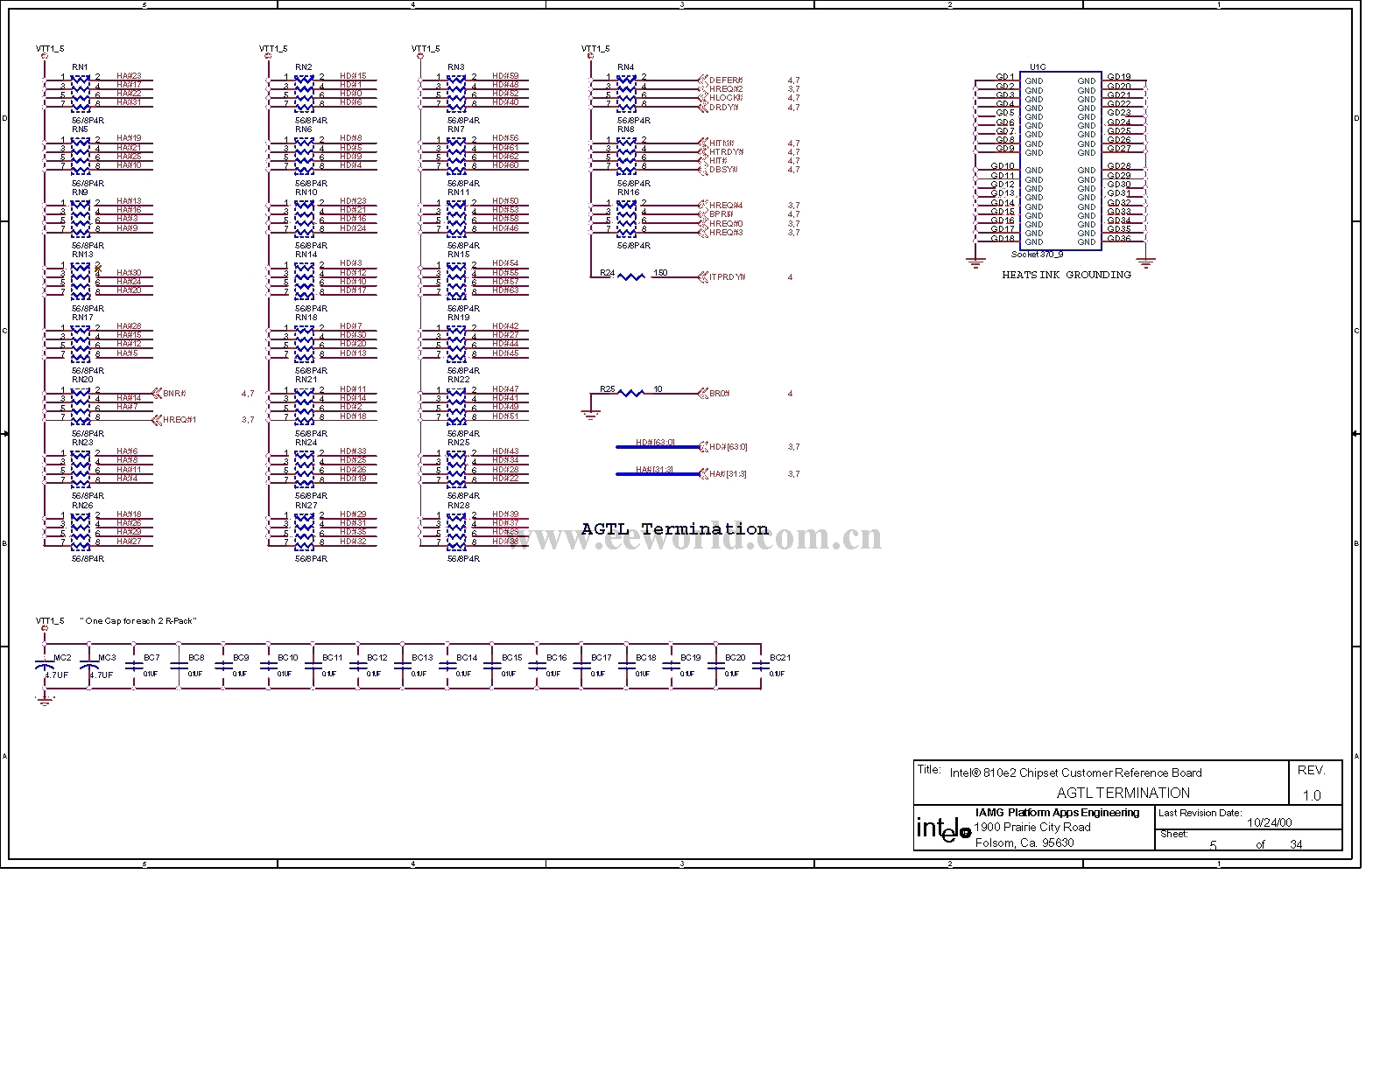The image size is (1387, 1070).
Task: Click the RN3 resistor network symbol
Action: (x=456, y=93)
